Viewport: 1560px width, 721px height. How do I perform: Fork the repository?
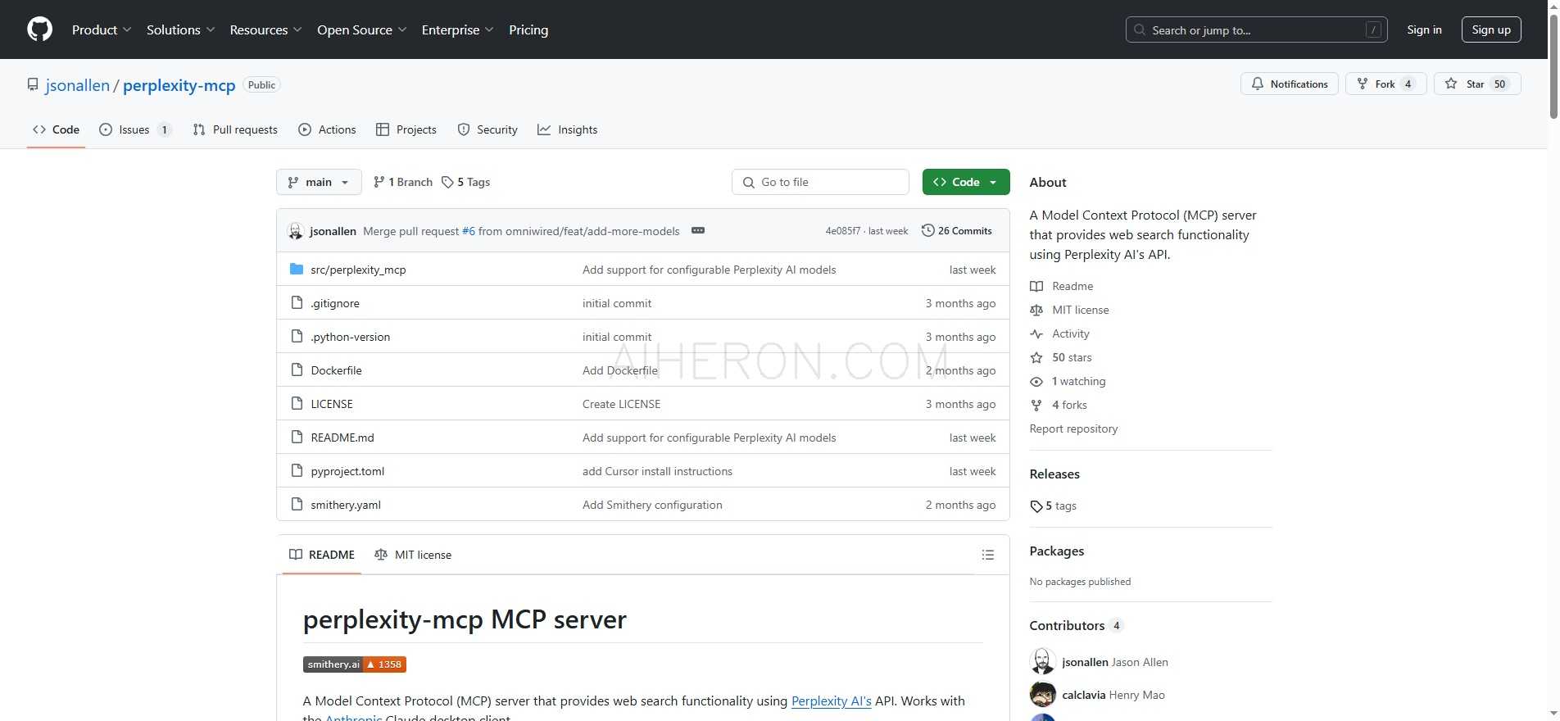[1385, 84]
